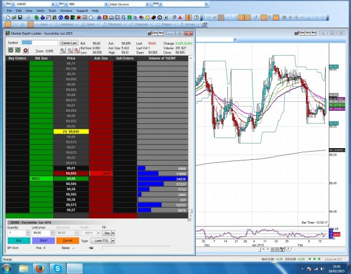Open Skype from the taskbar
This screenshot has height=274, width=351.
click(57, 268)
